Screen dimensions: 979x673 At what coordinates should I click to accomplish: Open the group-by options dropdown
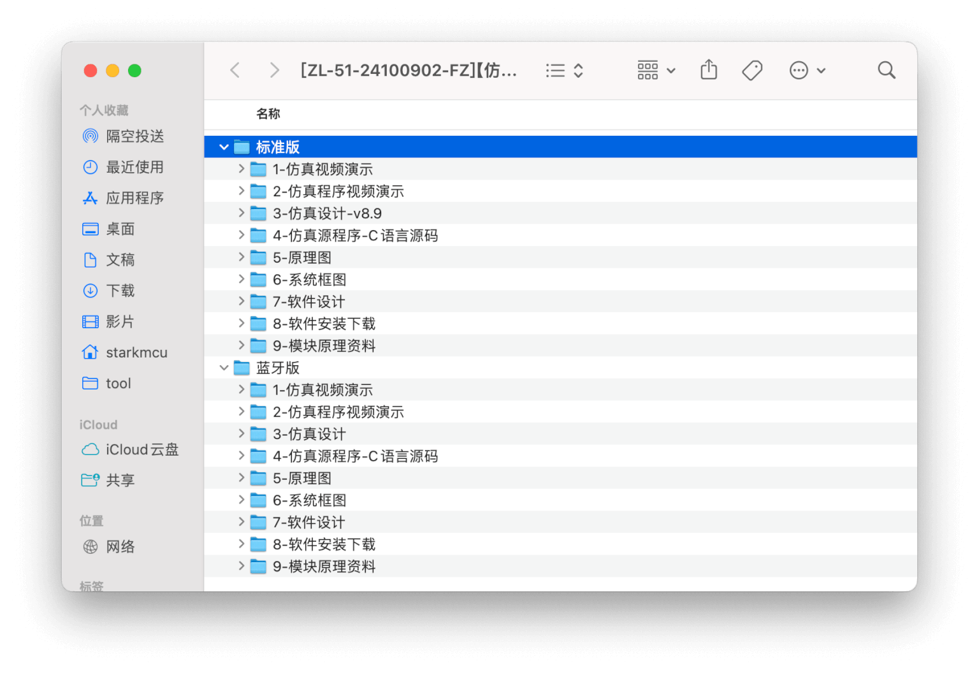(x=656, y=70)
